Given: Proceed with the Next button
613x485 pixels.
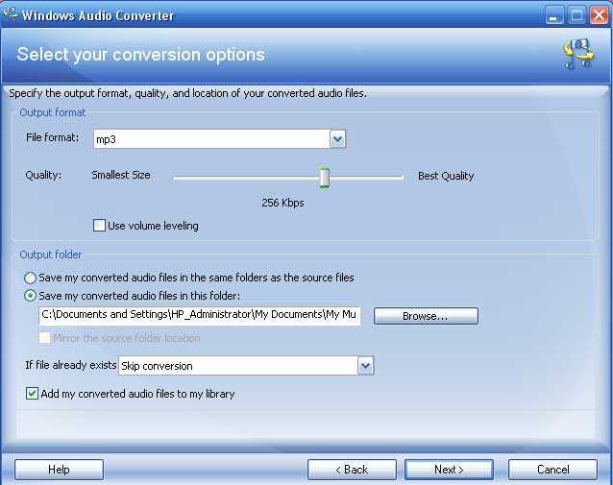Looking at the screenshot, I should (449, 470).
